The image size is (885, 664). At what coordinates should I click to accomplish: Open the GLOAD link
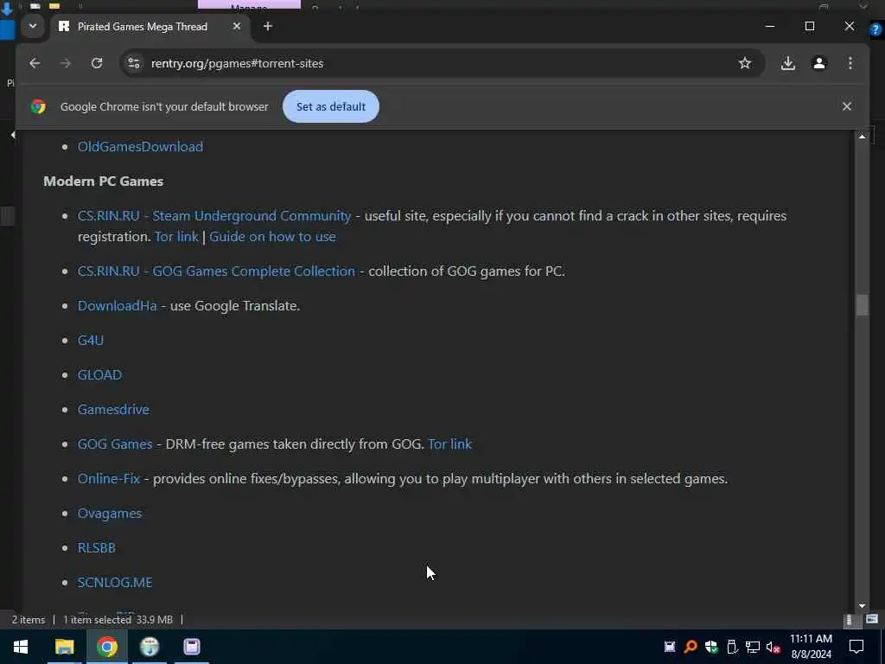[99, 375]
